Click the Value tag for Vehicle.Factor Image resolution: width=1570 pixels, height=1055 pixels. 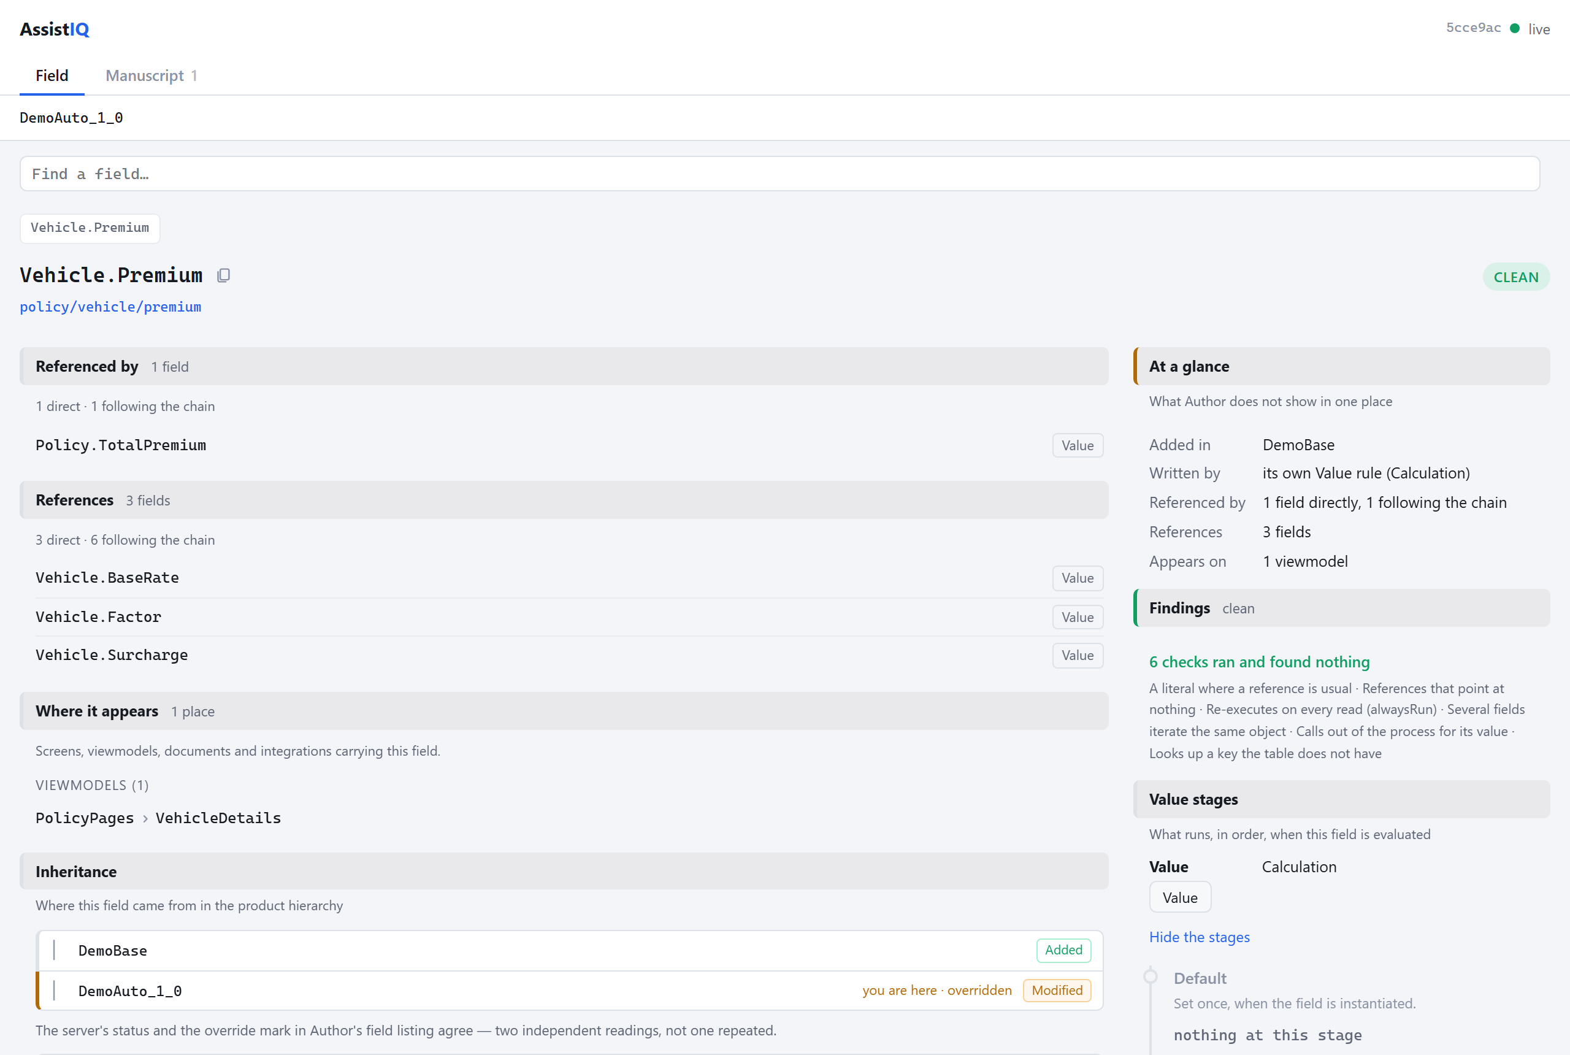pyautogui.click(x=1077, y=617)
